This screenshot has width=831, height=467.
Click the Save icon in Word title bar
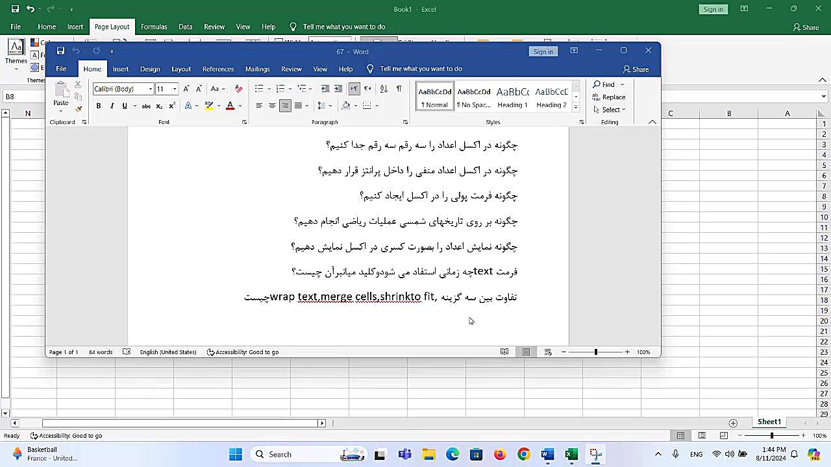tap(60, 51)
